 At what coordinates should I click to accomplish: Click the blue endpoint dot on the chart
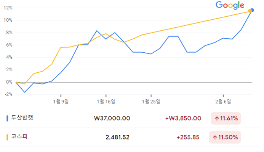[252, 10]
